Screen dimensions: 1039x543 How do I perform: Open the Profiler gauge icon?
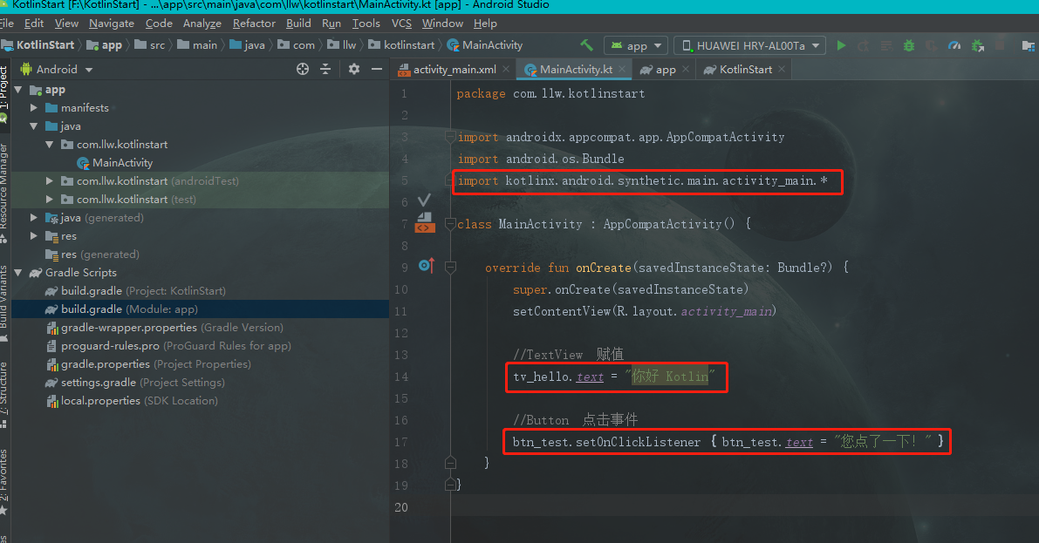click(x=954, y=45)
